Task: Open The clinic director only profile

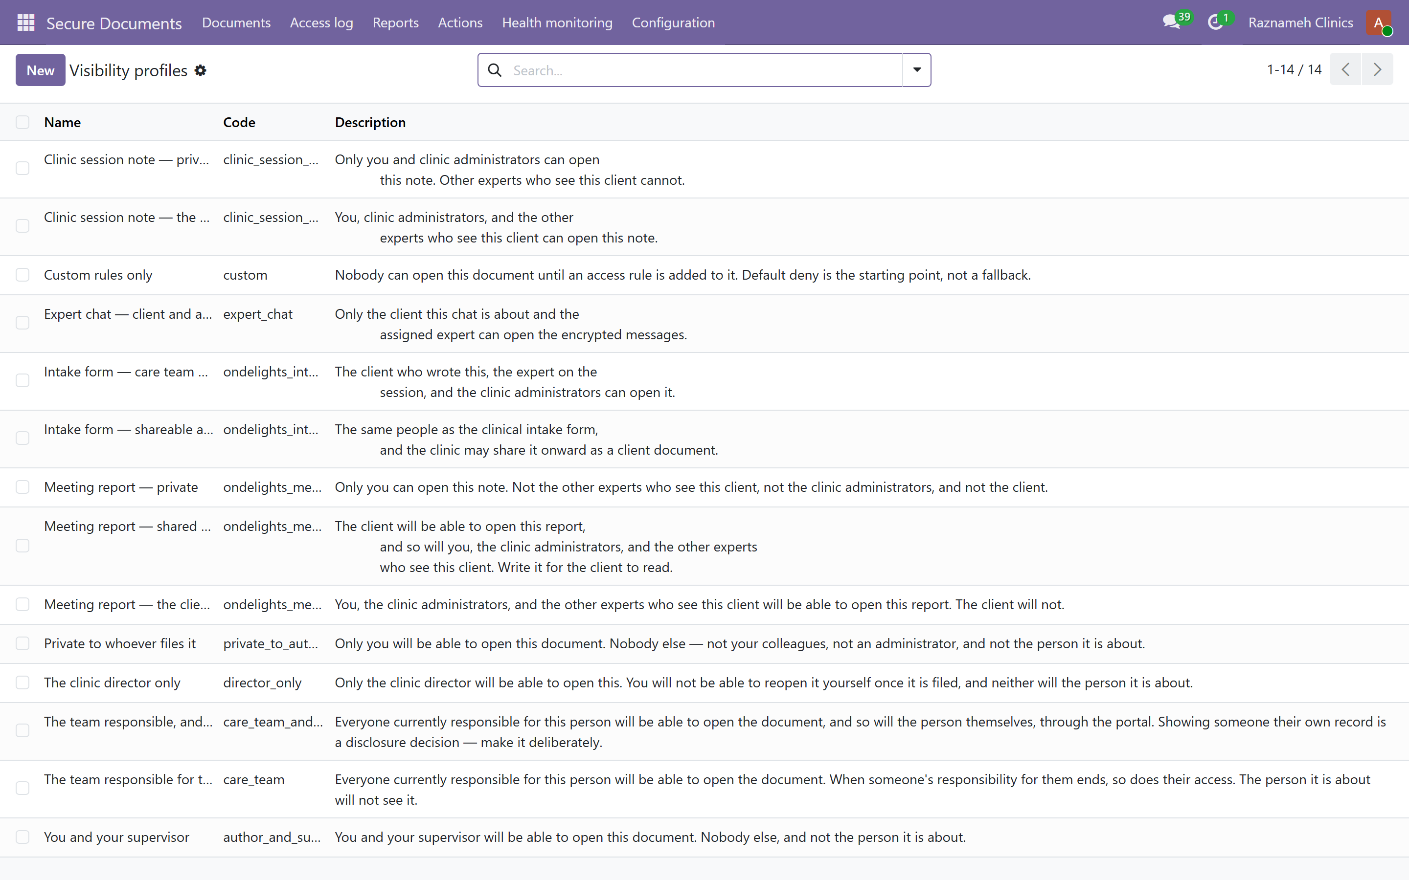Action: click(113, 682)
